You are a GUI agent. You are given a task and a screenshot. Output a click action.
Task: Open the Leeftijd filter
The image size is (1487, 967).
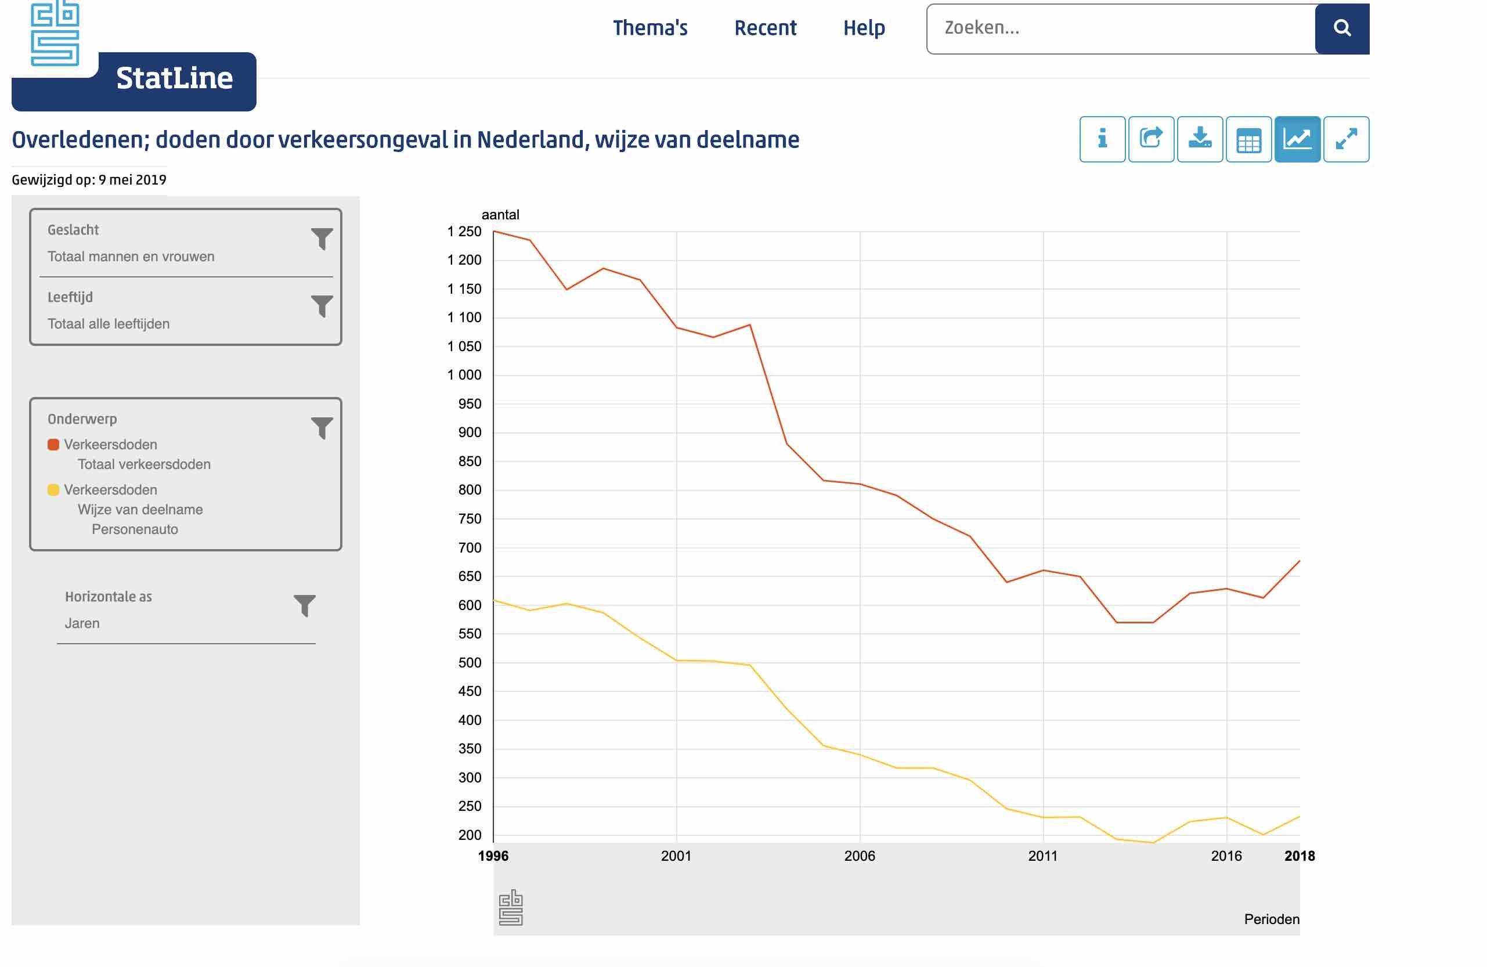[321, 305]
